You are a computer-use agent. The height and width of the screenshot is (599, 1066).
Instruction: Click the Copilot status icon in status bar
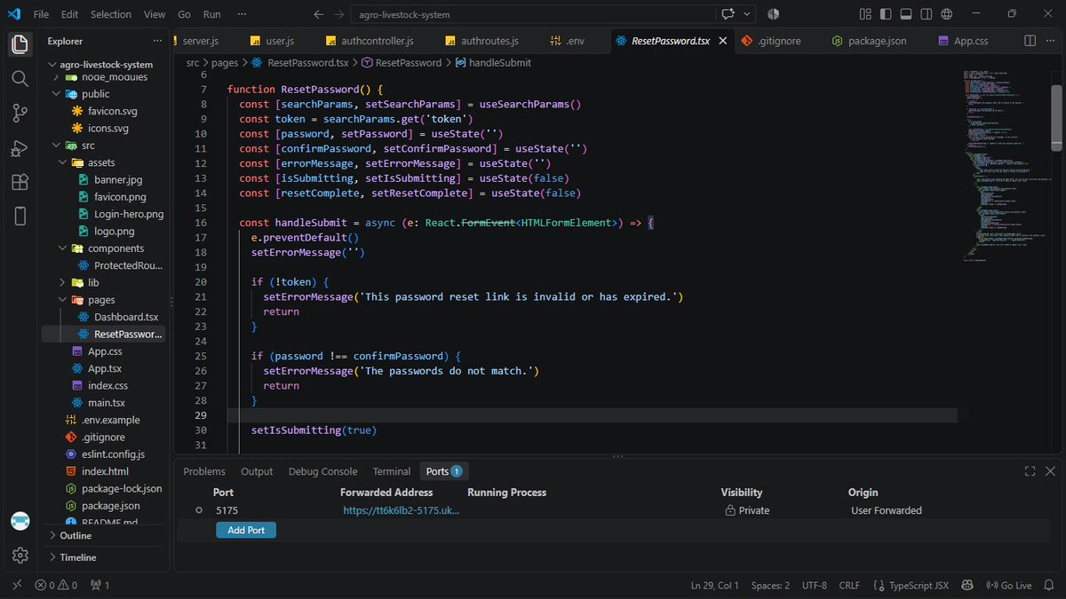pos(967,586)
